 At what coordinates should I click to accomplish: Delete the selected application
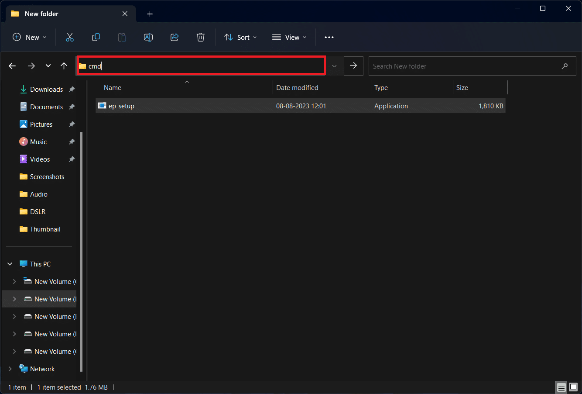(201, 37)
